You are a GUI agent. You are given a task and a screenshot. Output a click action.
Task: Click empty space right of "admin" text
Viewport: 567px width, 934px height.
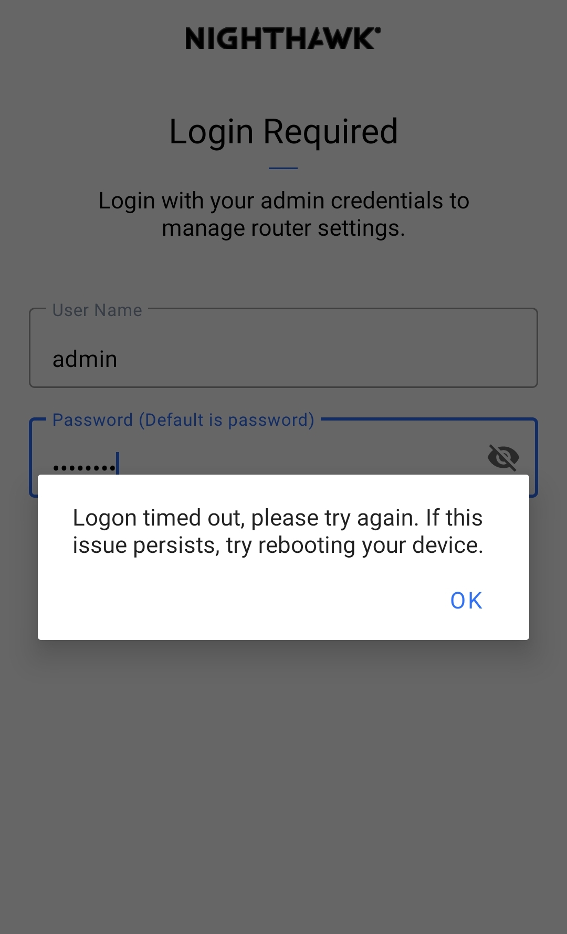[325, 360]
